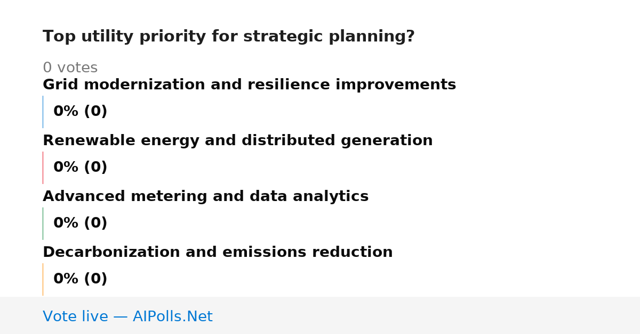Click the word 'AIPolls.Net' in footer
Image resolution: width=640 pixels, height=334 pixels.
[172, 317]
